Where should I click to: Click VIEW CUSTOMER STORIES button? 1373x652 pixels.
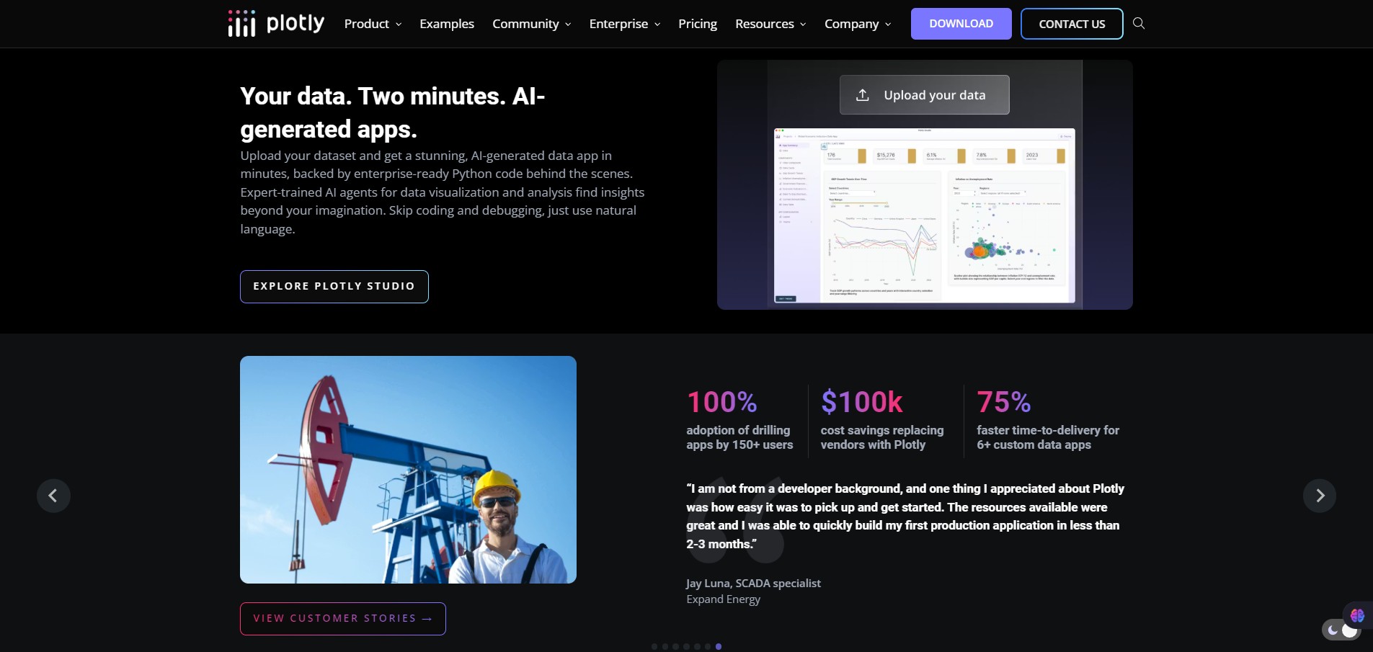(x=343, y=619)
